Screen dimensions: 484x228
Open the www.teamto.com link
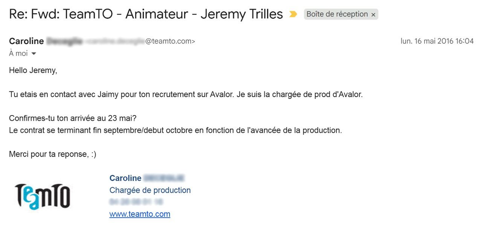tap(140, 214)
